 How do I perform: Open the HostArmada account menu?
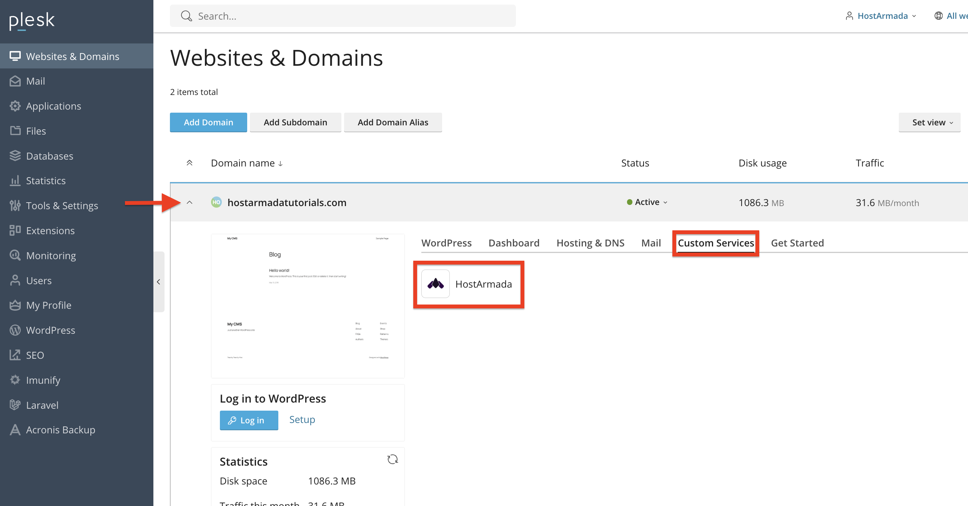pos(881,16)
